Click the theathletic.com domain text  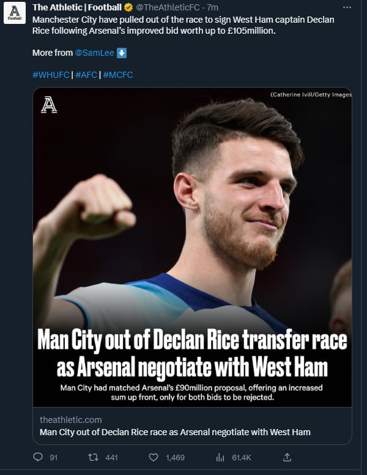coord(70,420)
